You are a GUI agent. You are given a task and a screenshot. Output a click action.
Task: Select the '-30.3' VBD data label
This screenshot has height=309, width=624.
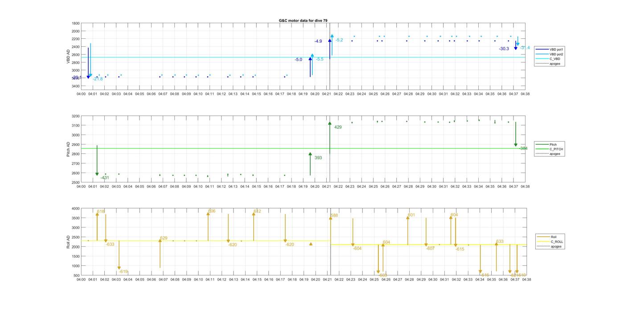click(504, 49)
